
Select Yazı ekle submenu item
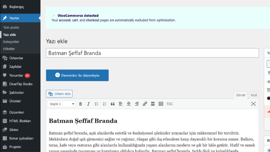pyautogui.click(x=10, y=35)
